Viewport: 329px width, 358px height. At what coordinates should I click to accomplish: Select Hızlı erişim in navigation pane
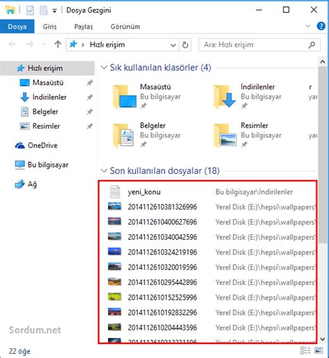pyautogui.click(x=47, y=68)
